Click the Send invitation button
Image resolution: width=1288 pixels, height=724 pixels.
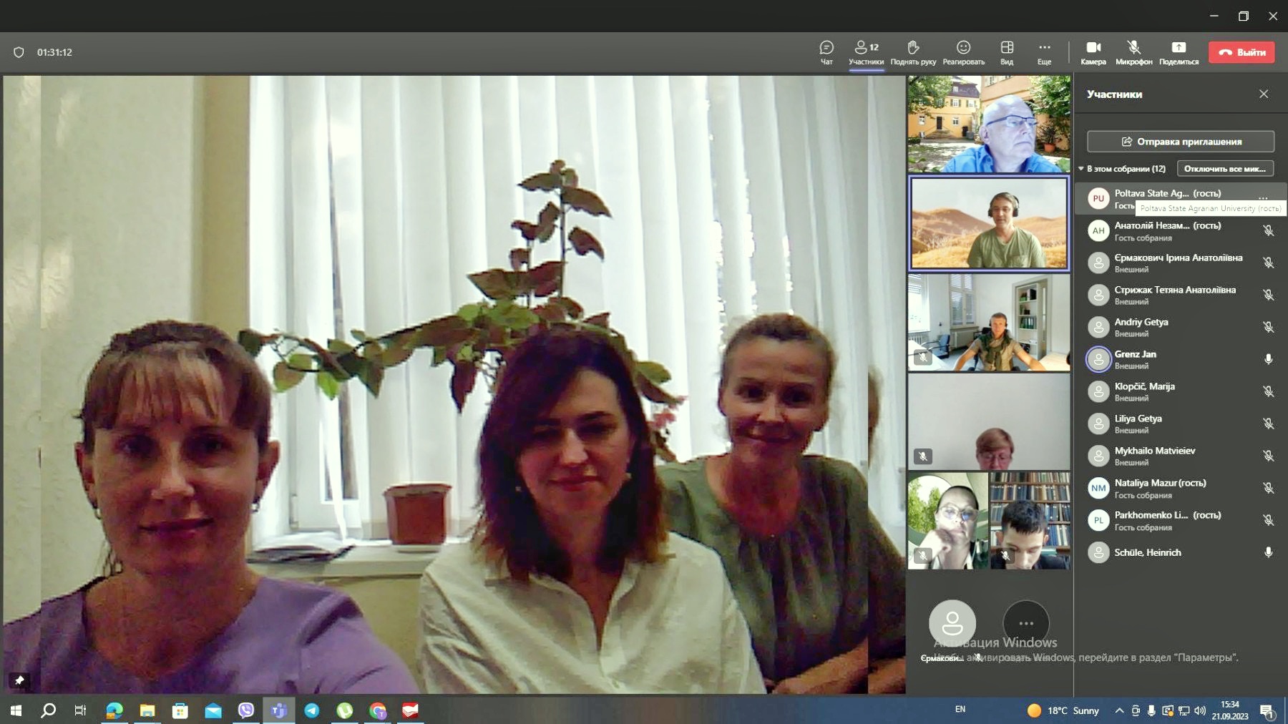1181,142
